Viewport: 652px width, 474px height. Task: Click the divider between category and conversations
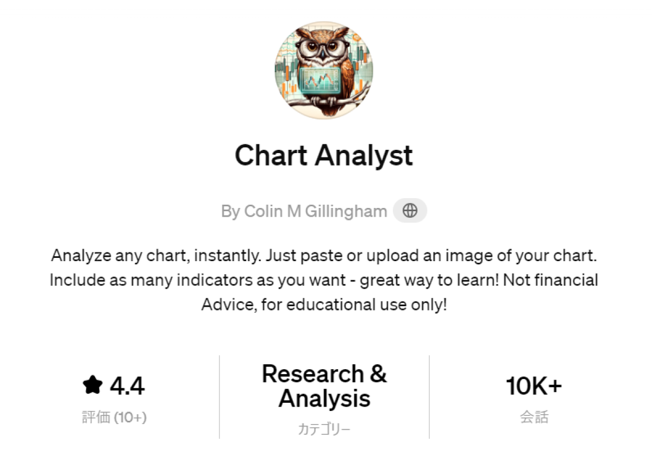point(429,396)
